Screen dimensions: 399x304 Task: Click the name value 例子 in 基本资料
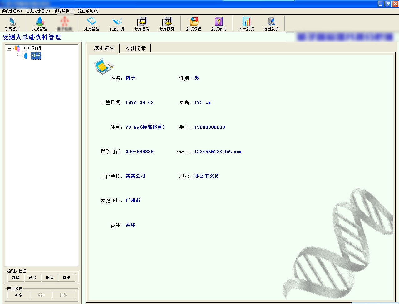[x=131, y=78]
